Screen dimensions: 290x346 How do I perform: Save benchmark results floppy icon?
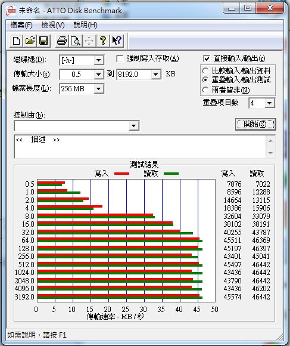pyautogui.click(x=43, y=41)
